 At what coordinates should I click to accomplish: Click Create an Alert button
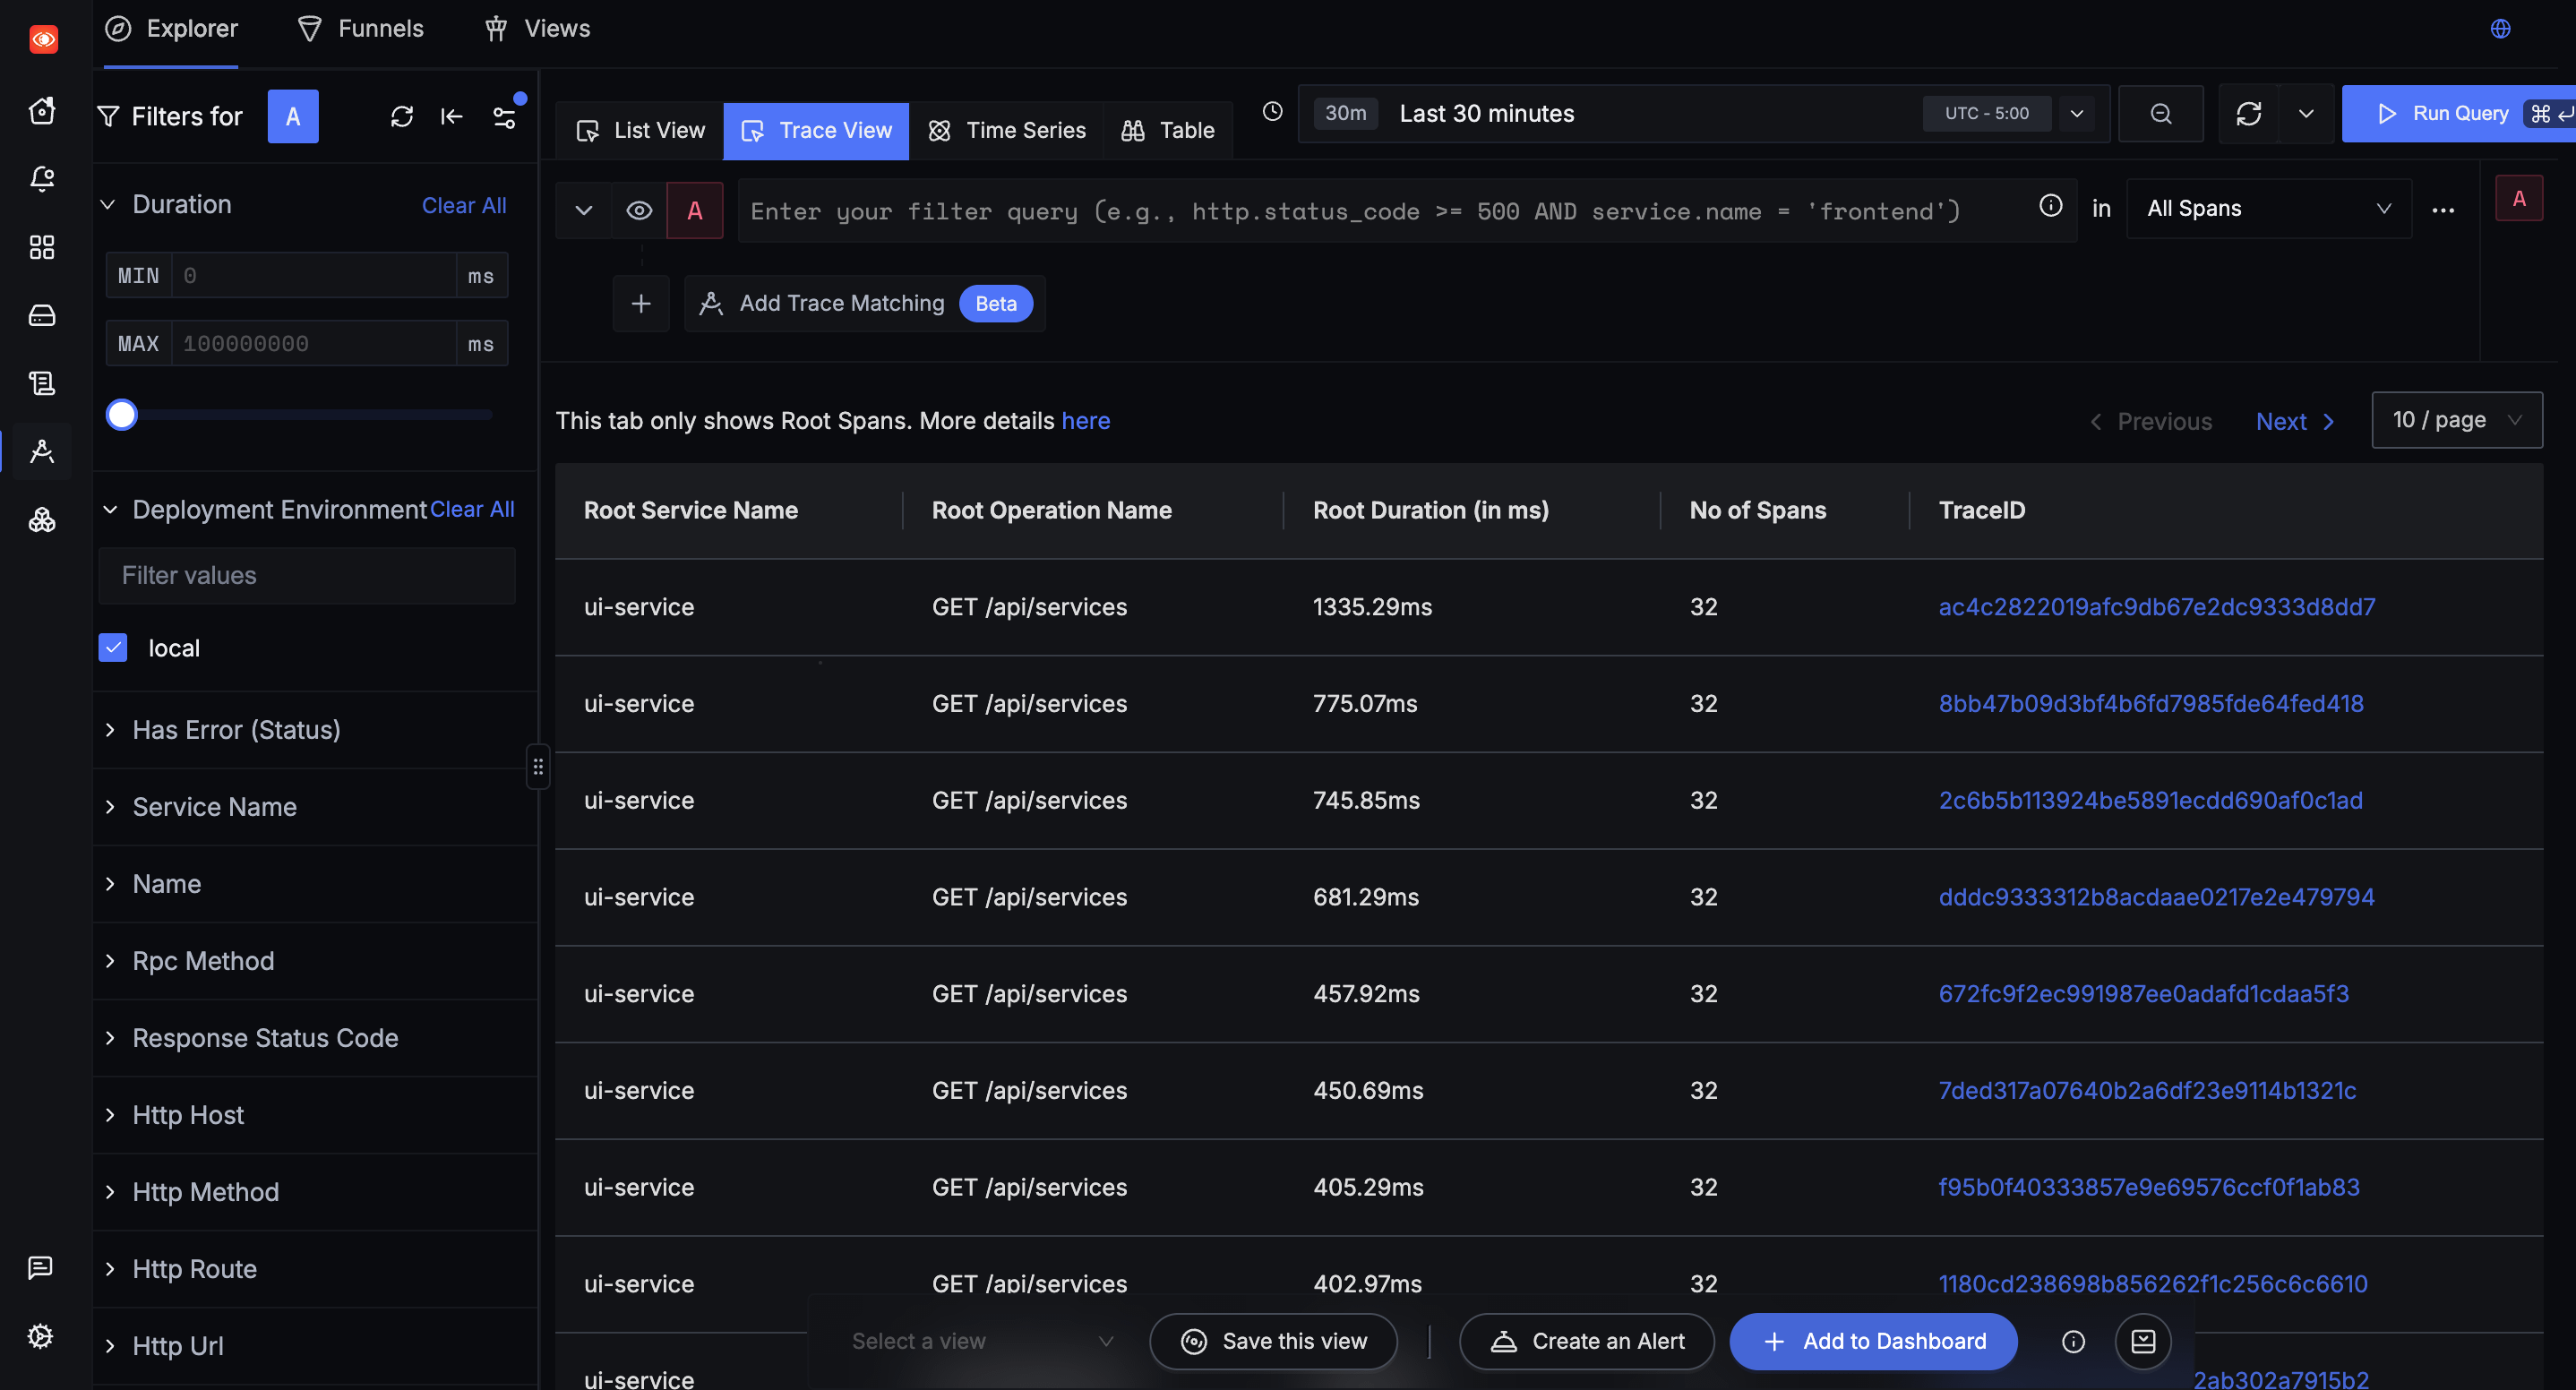1587,1341
